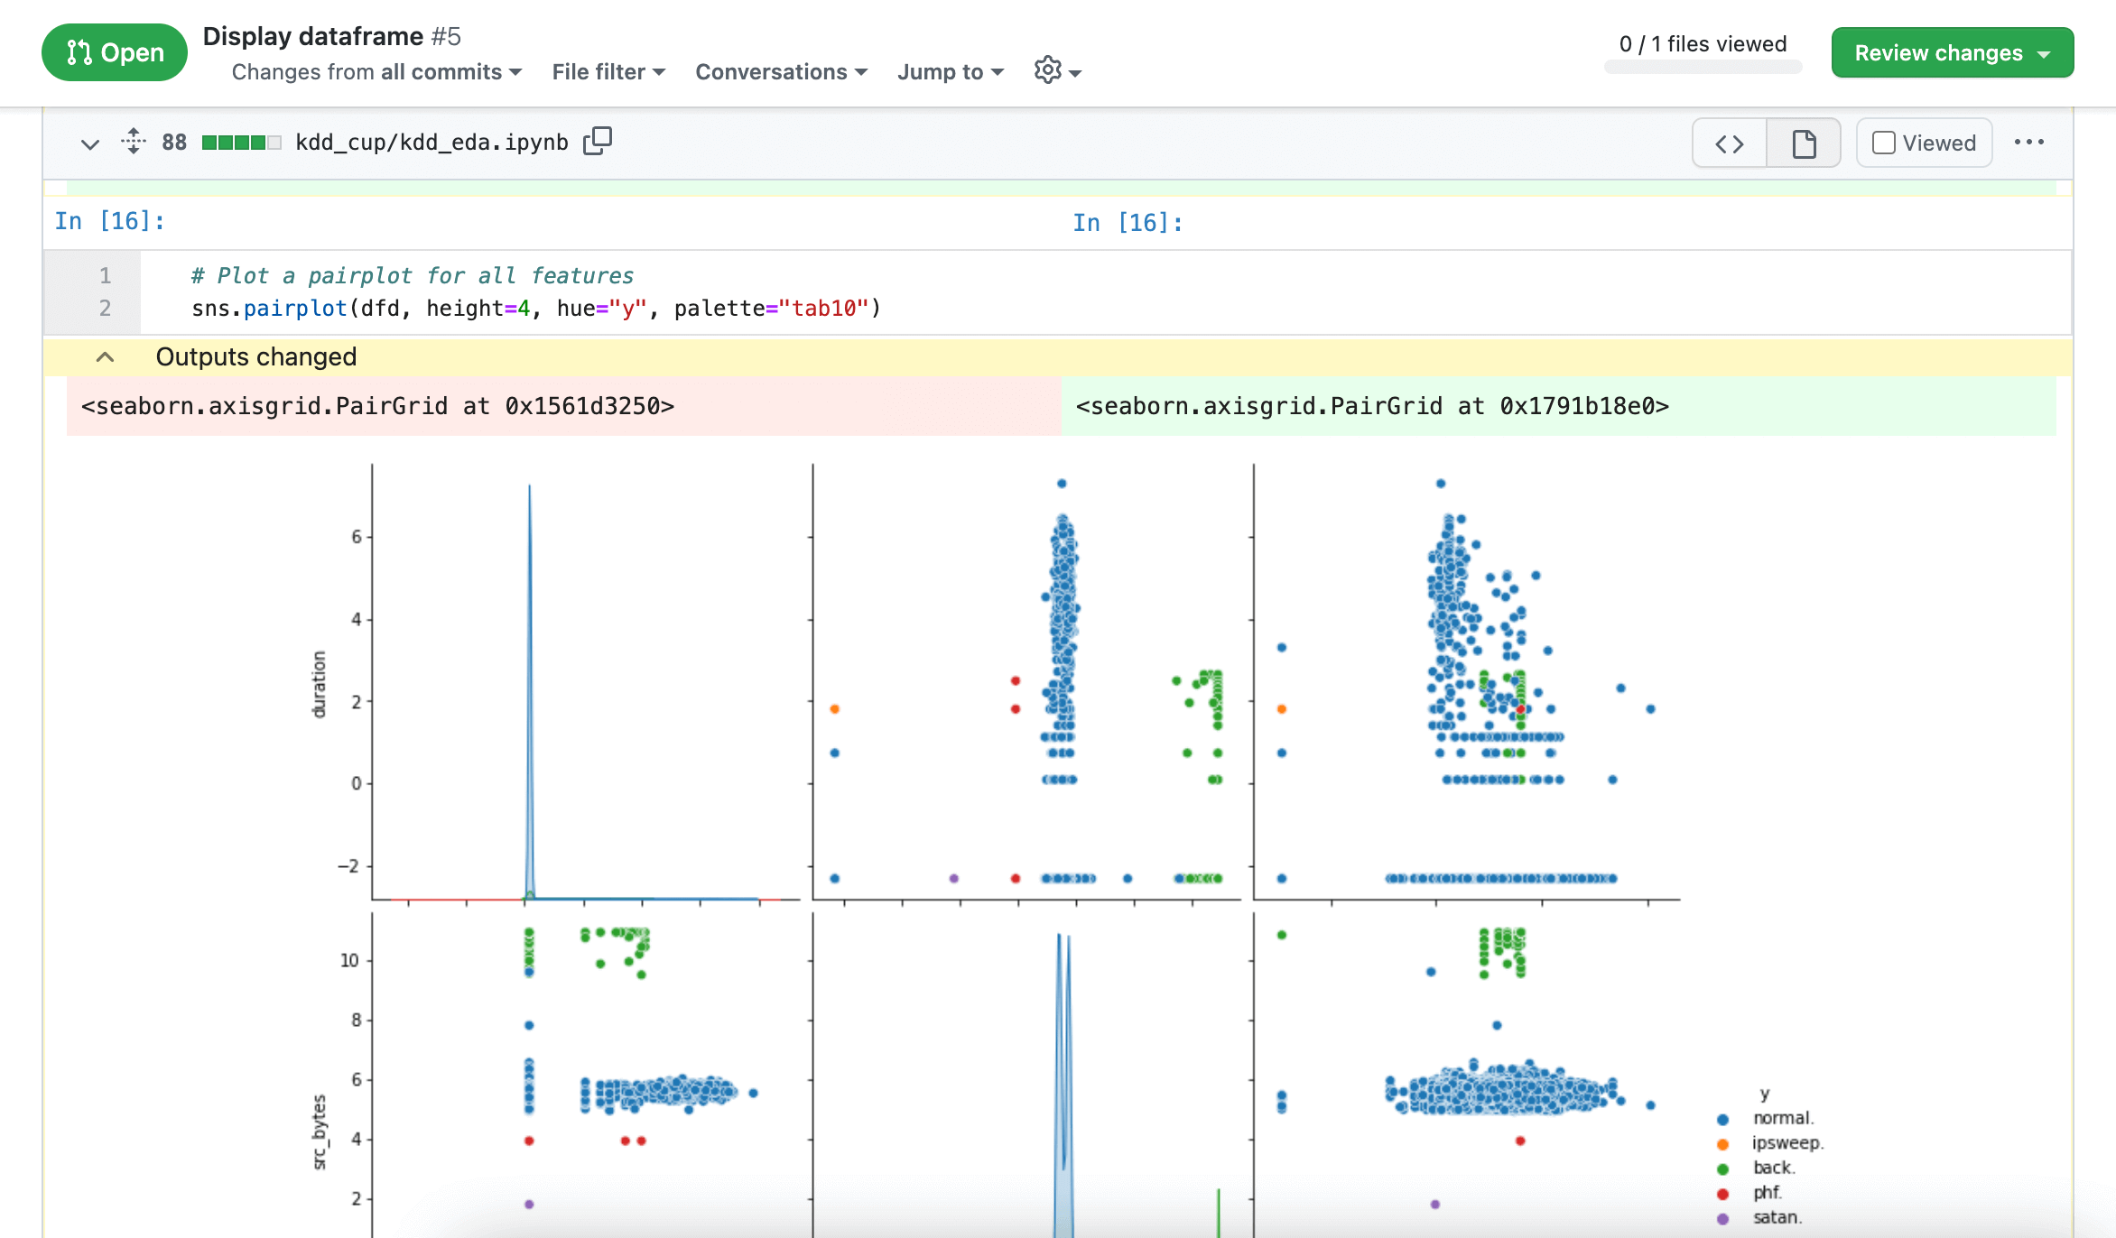The width and height of the screenshot is (2116, 1238).
Task: Click the ipsweep. orange legend marker
Action: [1722, 1144]
